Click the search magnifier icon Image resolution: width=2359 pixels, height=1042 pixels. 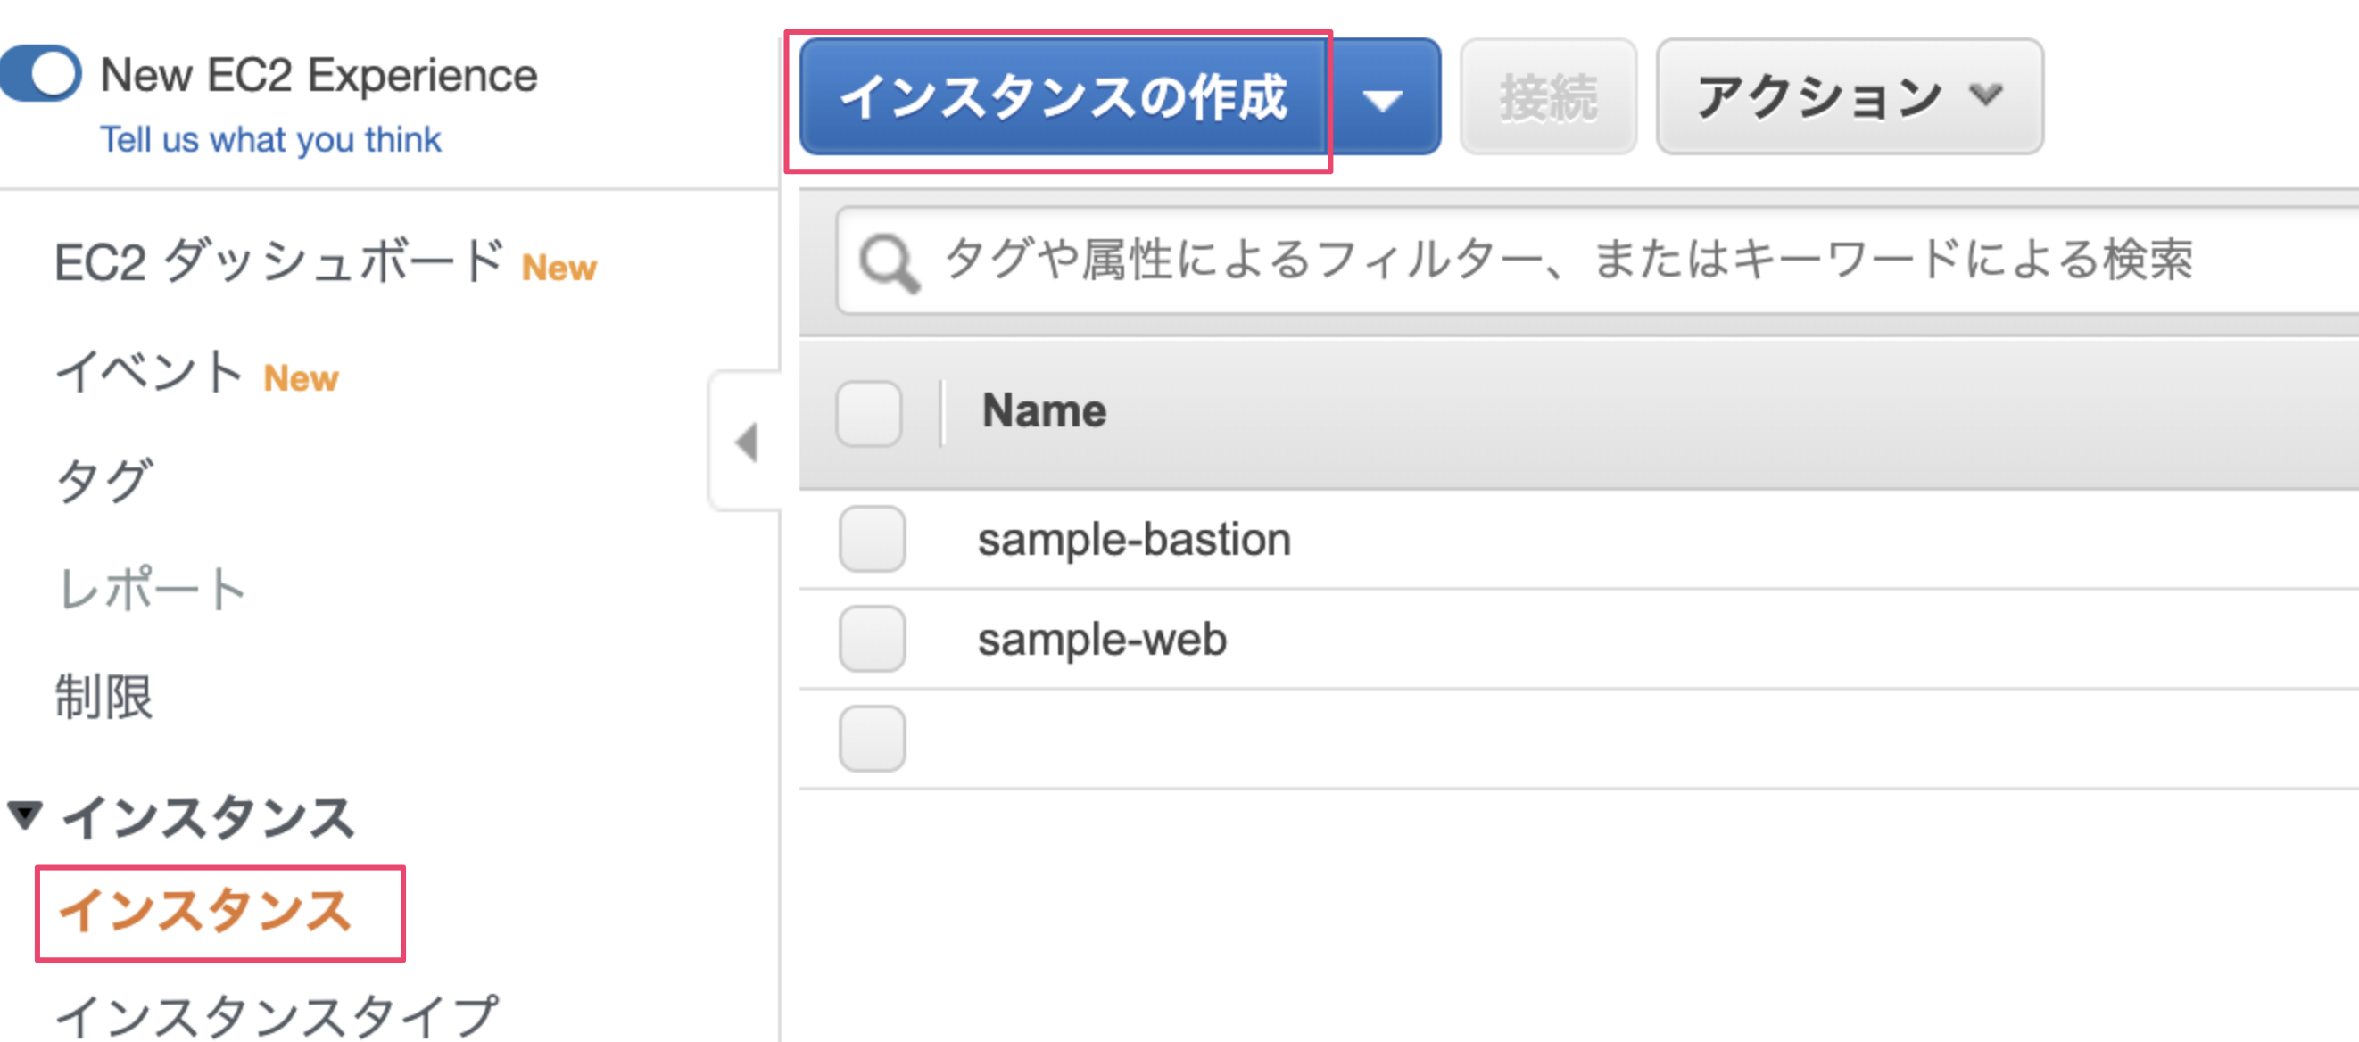point(888,264)
